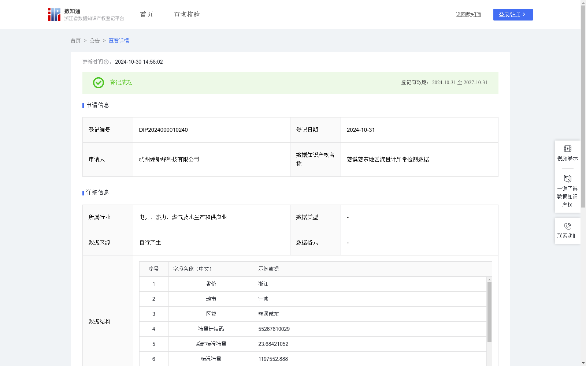Click the 登录/注册 button

click(513, 15)
